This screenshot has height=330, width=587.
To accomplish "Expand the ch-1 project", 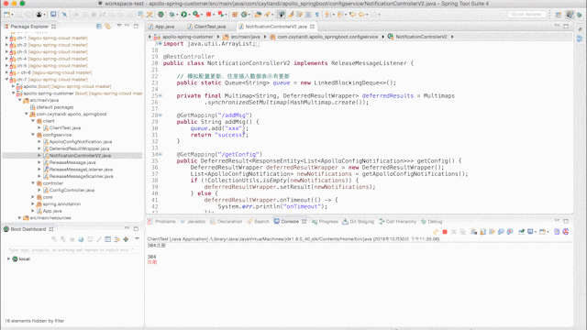I will pos(6,38).
